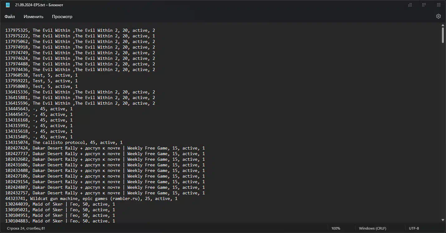Screen dimensions: 446x233
Task: Click the line starting with 137975222
Action: tap(80, 36)
